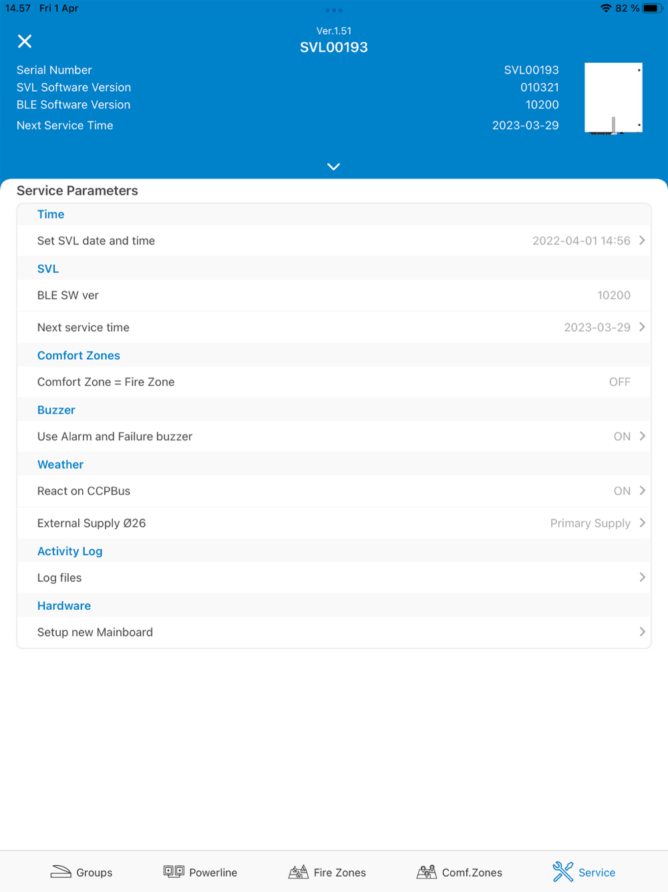Tap chevron on Log files row
Image resolution: width=668 pixels, height=892 pixels.
tap(642, 577)
